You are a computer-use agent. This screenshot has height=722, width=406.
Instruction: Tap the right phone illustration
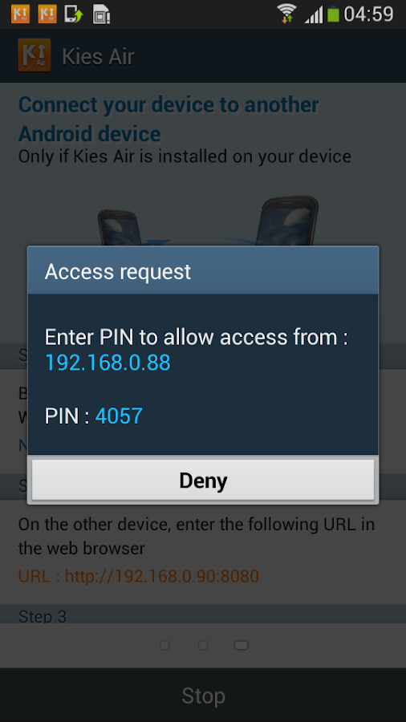286,221
